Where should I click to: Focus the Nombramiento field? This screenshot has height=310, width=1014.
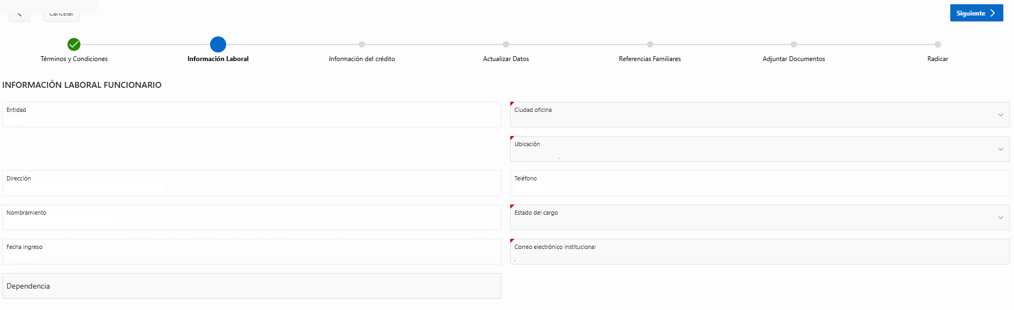252,217
